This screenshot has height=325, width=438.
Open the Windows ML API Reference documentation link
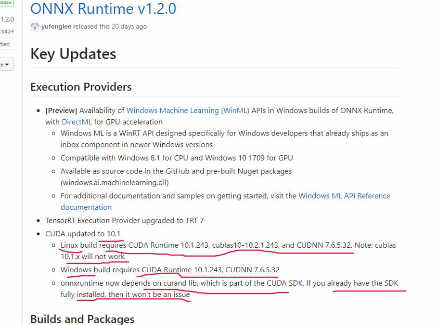click(344, 195)
